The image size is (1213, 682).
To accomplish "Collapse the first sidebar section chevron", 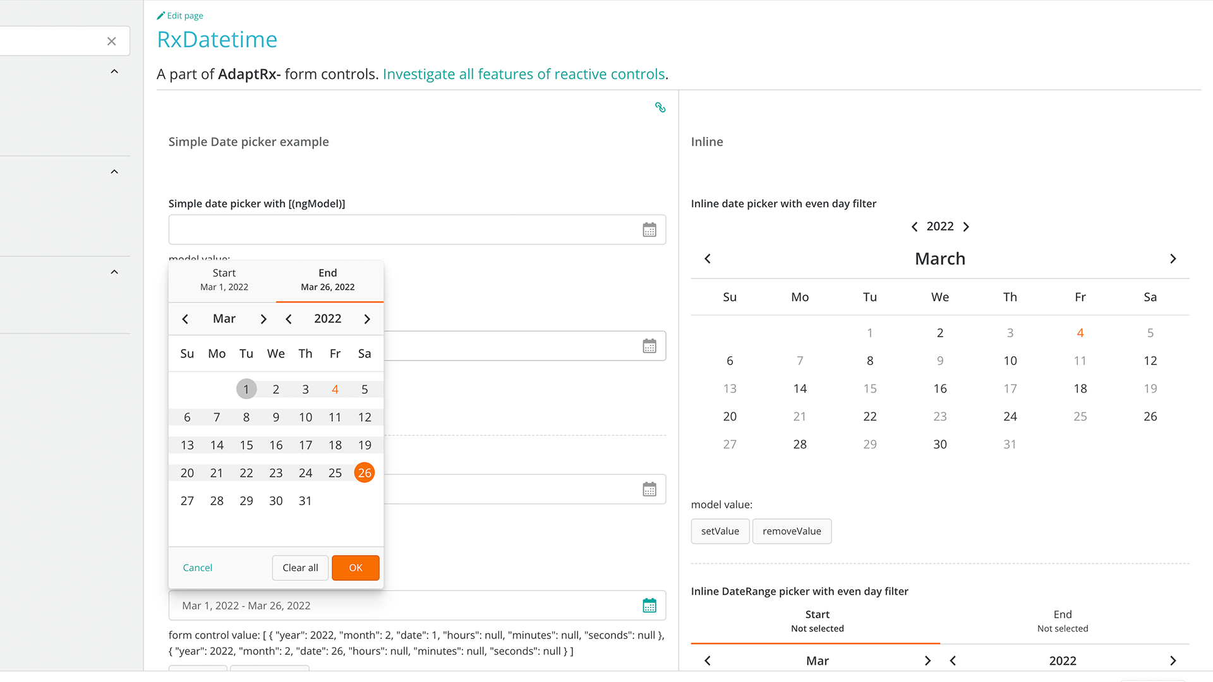I will (114, 72).
